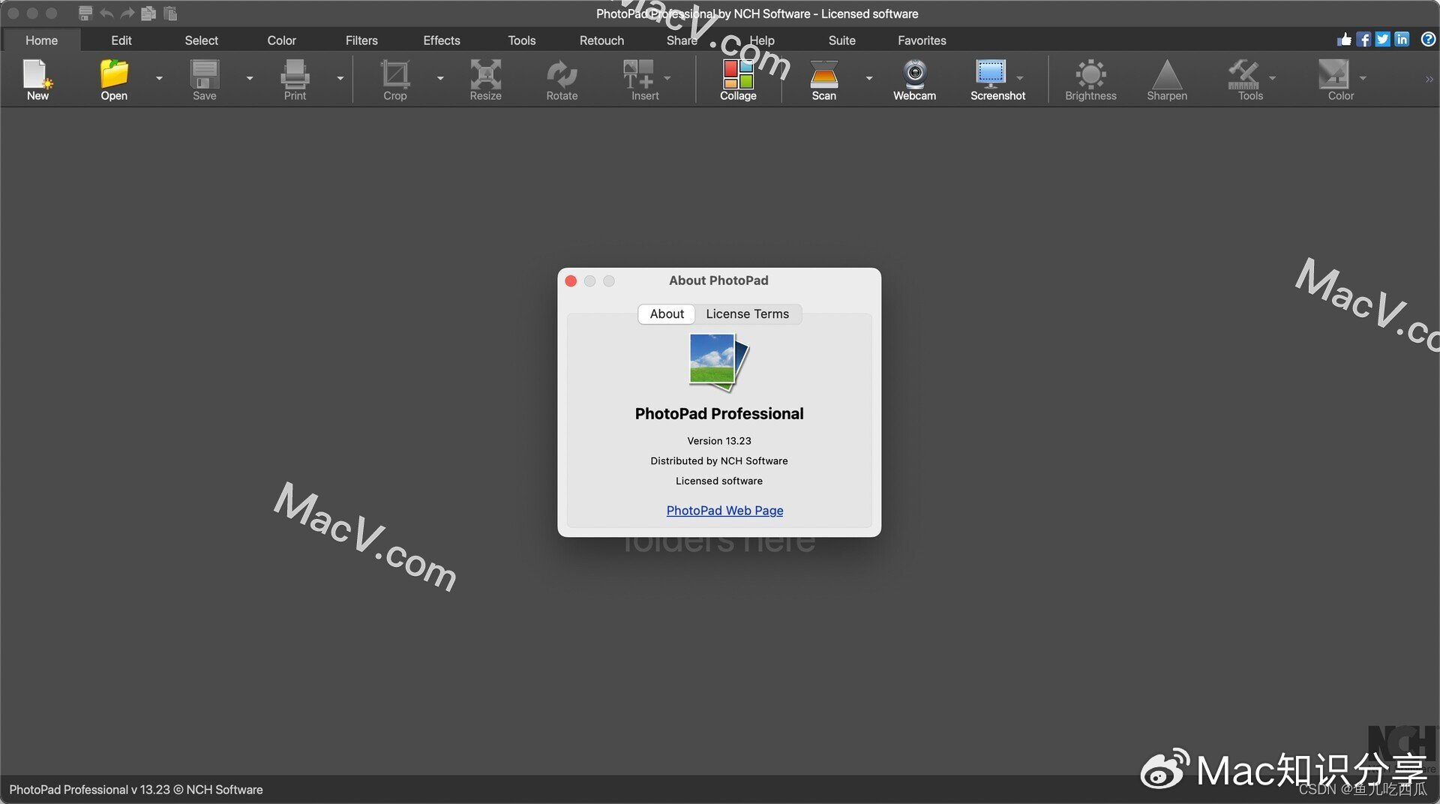Click the Insert tool icon
Viewport: 1440px width, 804px height.
(640, 79)
